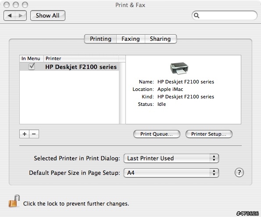The width and height of the screenshot is (261, 217).
Task: Switch to the Printing tab
Action: tap(100, 39)
